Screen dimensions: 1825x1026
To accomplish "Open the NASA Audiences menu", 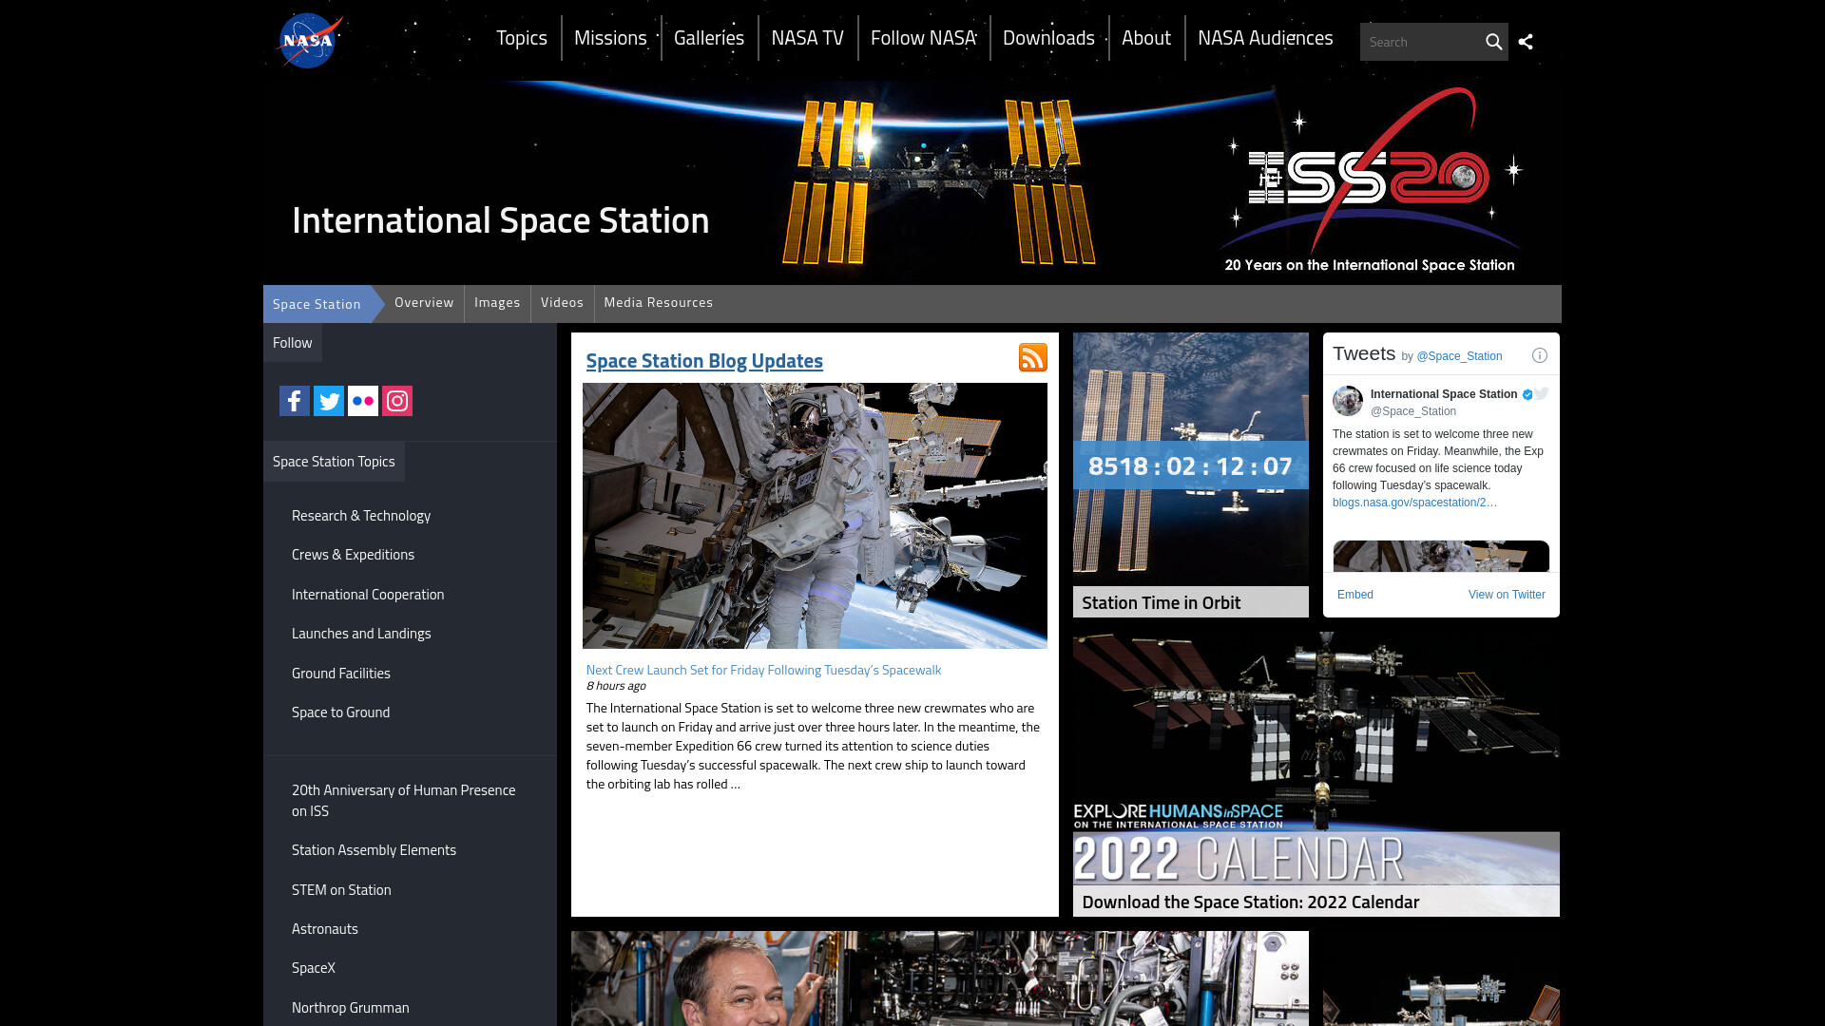I will 1265,38.
